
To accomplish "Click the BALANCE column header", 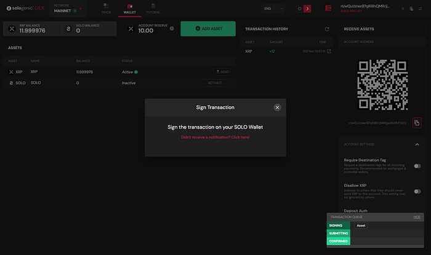I will click(x=83, y=61).
